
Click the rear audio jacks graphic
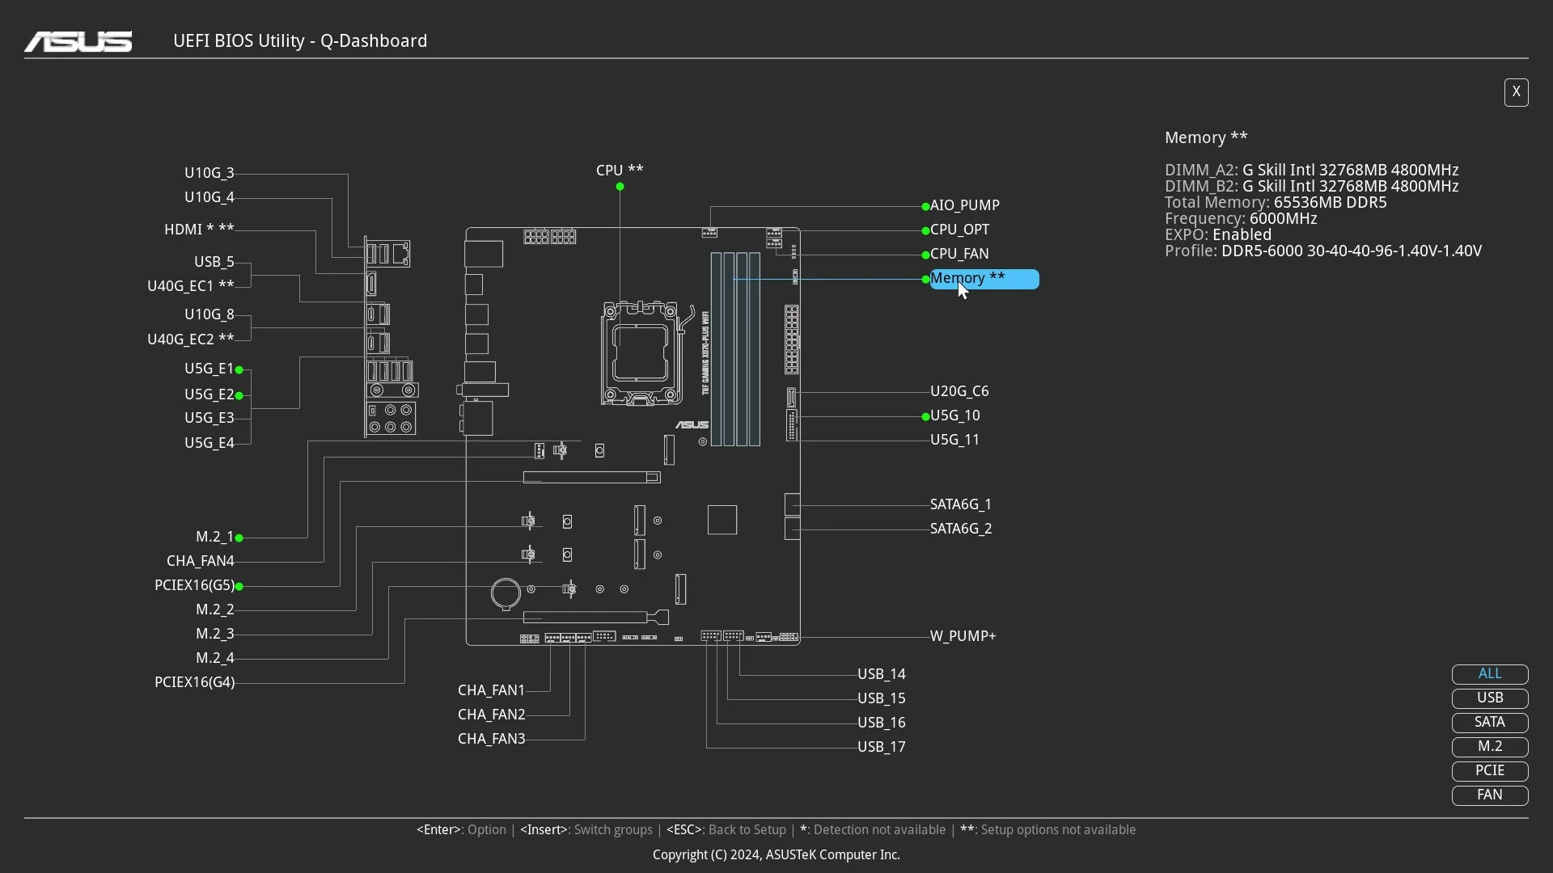(x=391, y=419)
